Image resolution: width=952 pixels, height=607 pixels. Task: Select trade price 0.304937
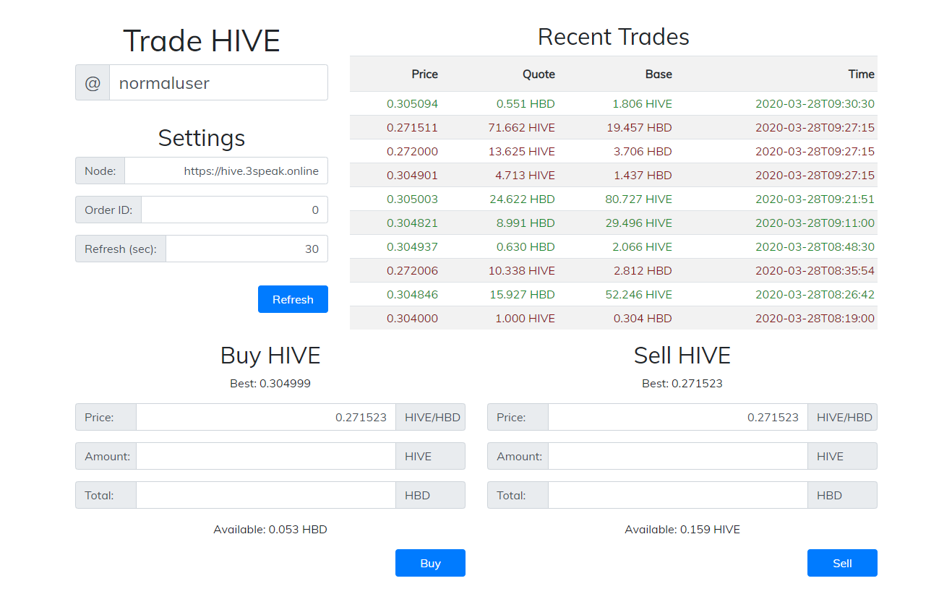[x=412, y=246]
